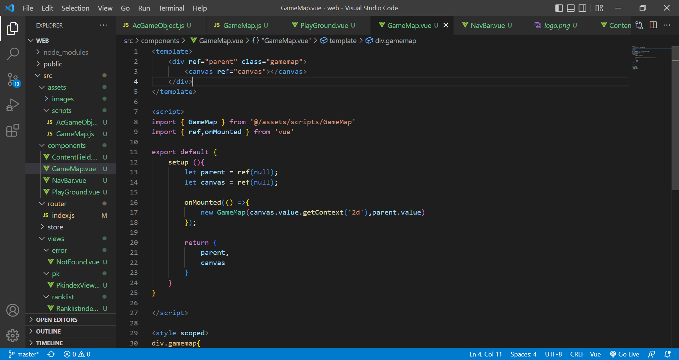Image resolution: width=679 pixels, height=360 pixels.
Task: Collapse the src folder
Action: (x=71, y=76)
